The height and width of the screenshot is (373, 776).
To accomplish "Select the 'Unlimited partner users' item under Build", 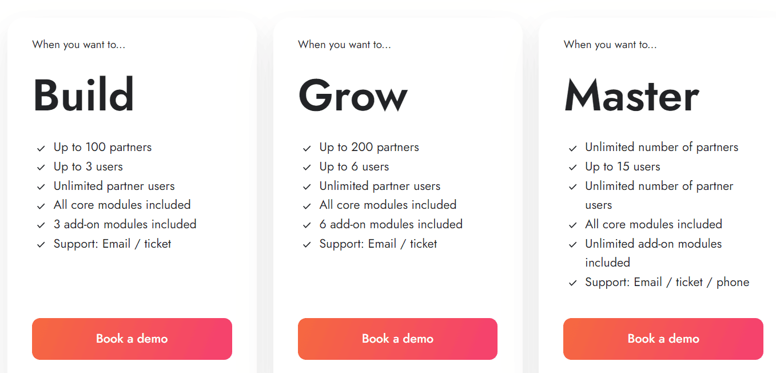I will [x=114, y=186].
